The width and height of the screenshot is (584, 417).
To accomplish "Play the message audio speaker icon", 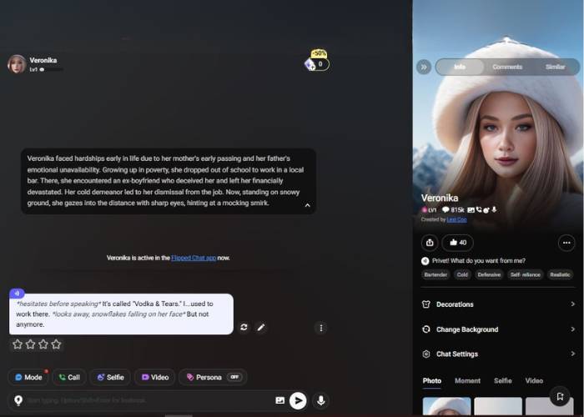I will point(17,294).
